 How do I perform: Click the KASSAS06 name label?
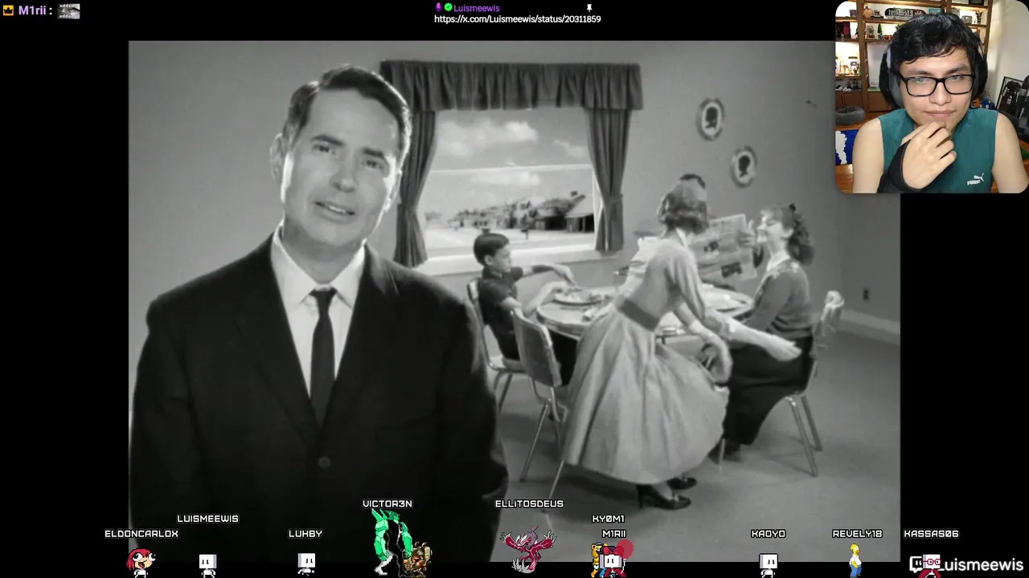pos(931,534)
